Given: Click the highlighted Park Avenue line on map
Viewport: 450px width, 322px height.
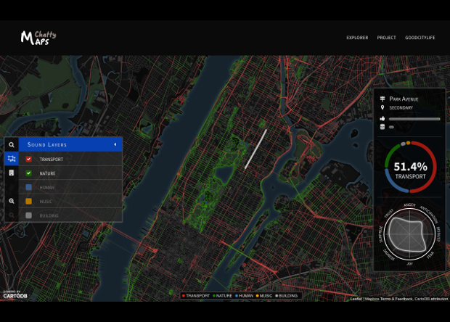Looking at the screenshot, I should click(255, 149).
